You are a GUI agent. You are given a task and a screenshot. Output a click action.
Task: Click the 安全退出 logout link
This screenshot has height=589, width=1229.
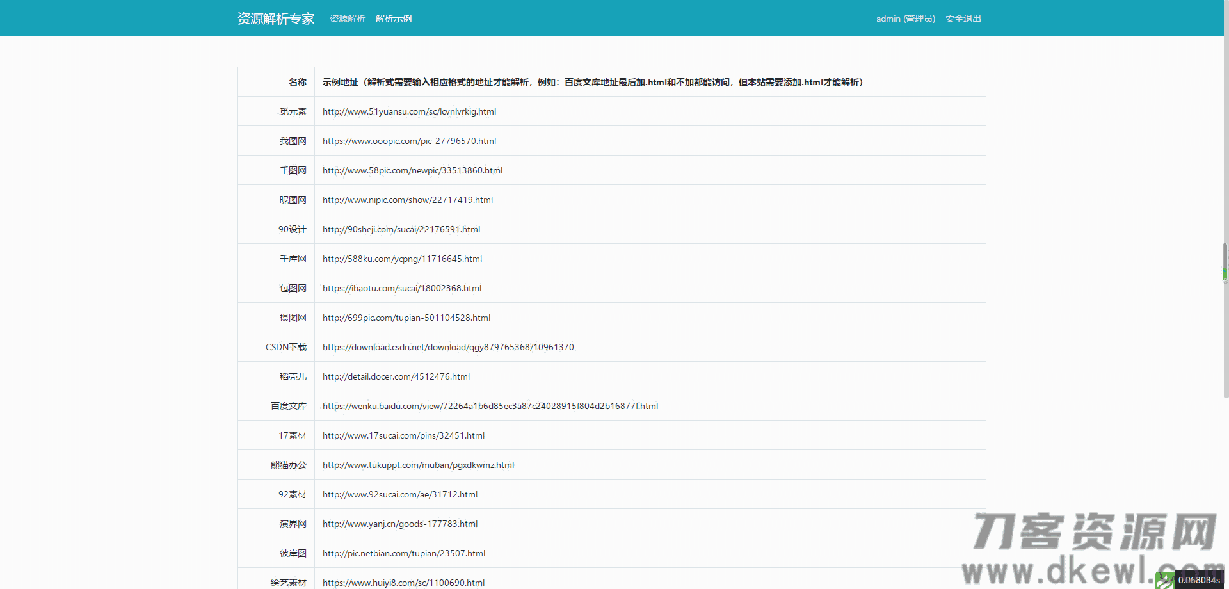tap(963, 19)
